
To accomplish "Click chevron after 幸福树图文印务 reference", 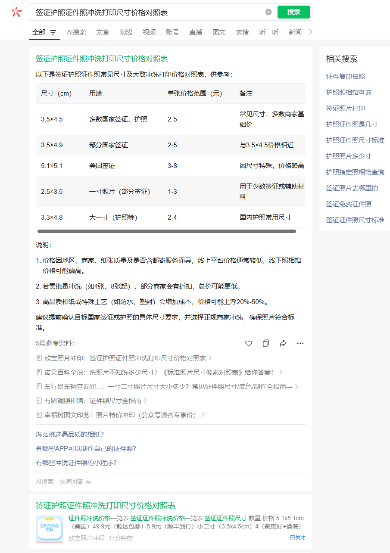I will click(x=203, y=415).
